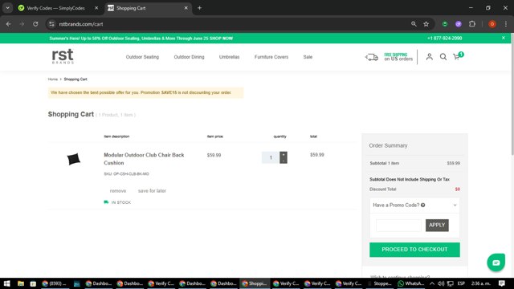Open the Chrome profile avatar
The width and height of the screenshot is (514, 289).
[x=492, y=24]
